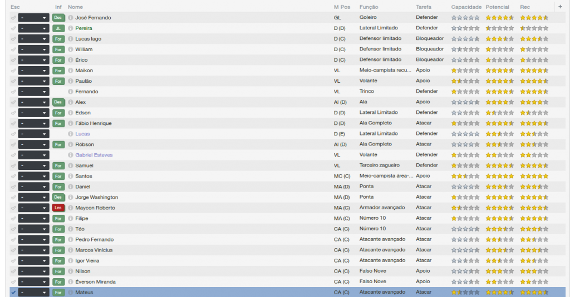Sort by the Nome column header
570x297 pixels.
click(75, 7)
